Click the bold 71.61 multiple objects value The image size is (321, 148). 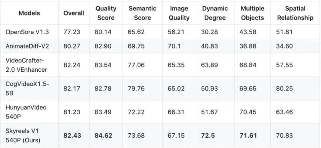coord(248,136)
